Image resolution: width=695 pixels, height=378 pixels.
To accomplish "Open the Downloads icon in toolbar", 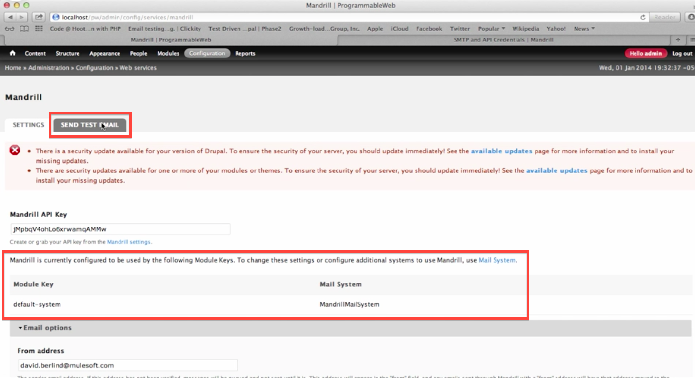I will 691,17.
